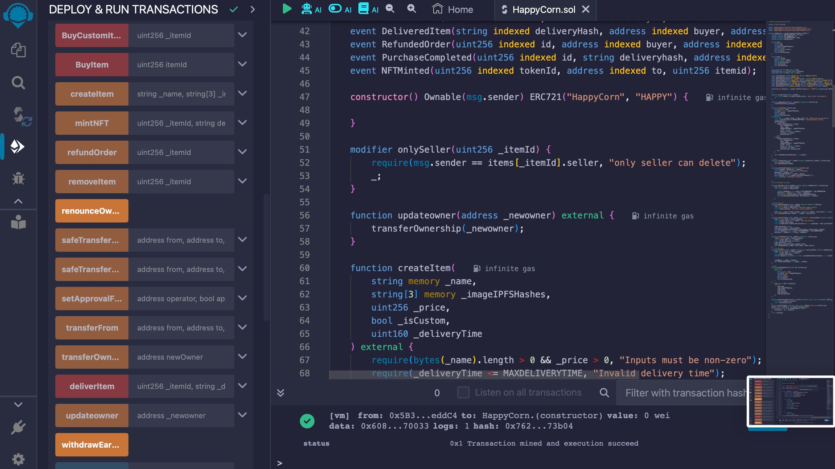
Task: Expand the BuyItem function parameters
Action: click(x=243, y=64)
